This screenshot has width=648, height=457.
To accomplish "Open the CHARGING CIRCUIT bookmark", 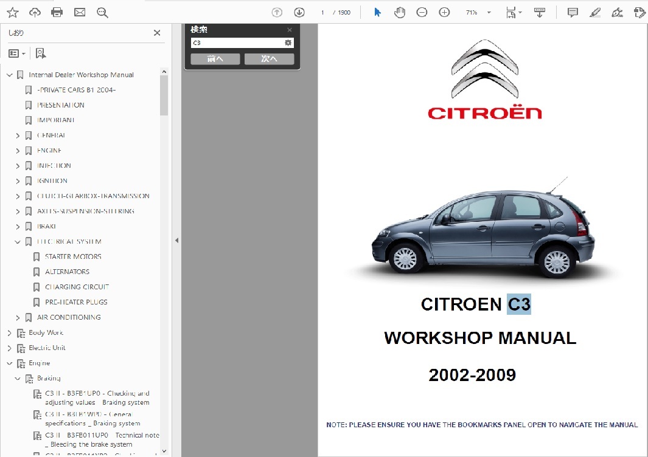I will tap(77, 287).
